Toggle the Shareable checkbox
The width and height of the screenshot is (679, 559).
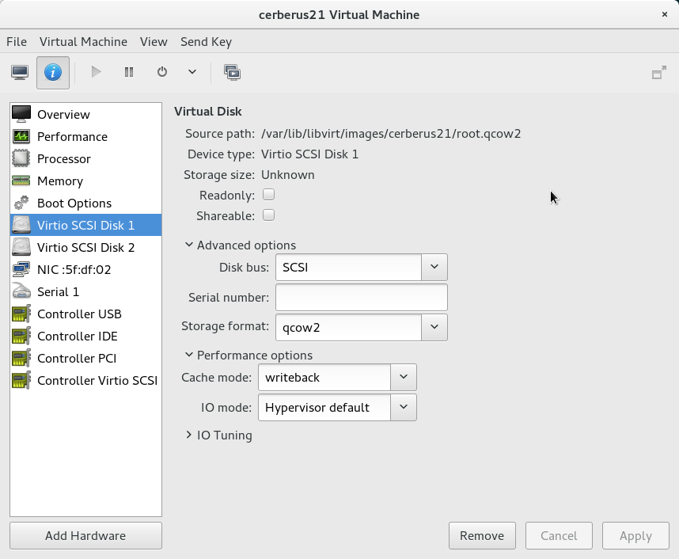[x=268, y=215]
